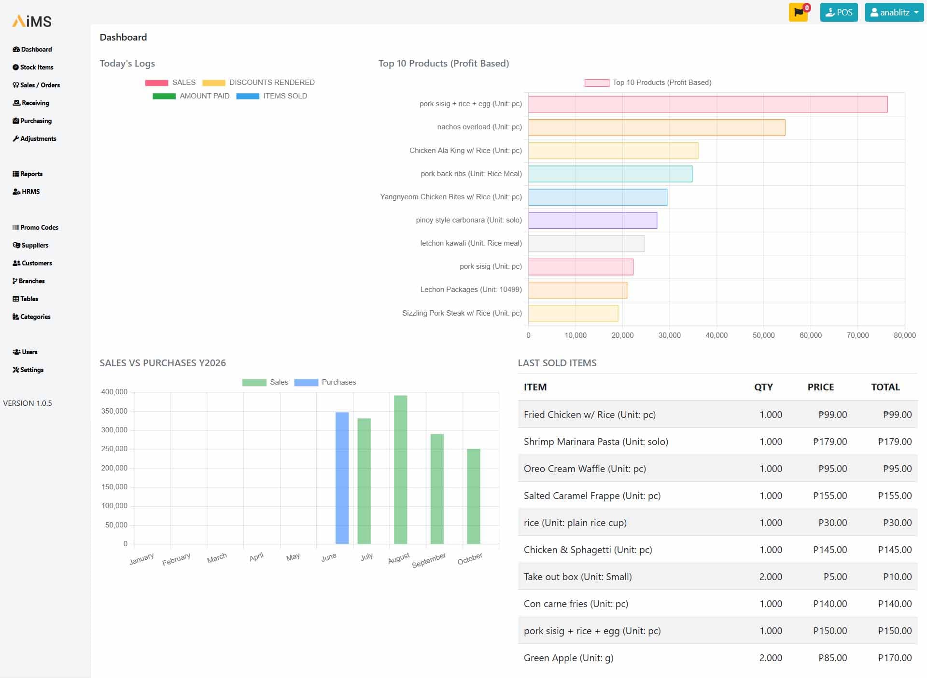
Task: Open the POS button
Action: [839, 13]
